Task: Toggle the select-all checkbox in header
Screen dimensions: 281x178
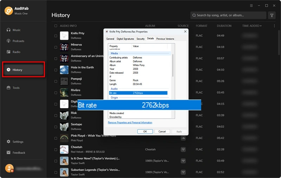Action: (x=56, y=26)
